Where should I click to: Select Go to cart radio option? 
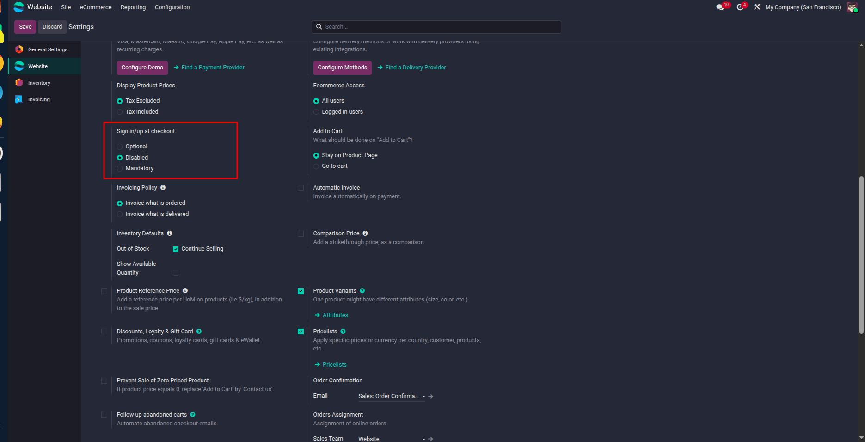pyautogui.click(x=316, y=166)
